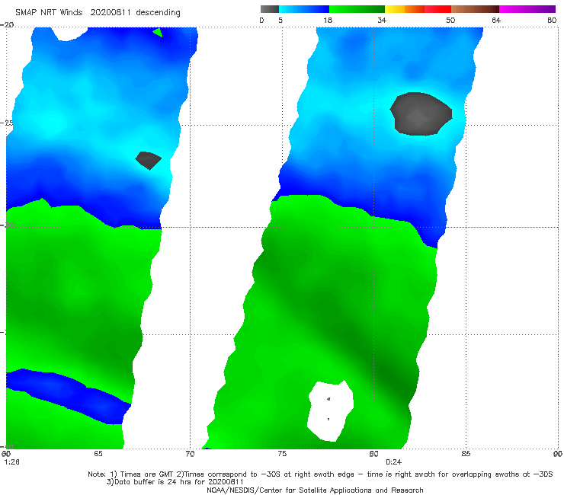The image size is (564, 495).
Task: Click the large dark gray low-wind patch
Action: point(421,114)
